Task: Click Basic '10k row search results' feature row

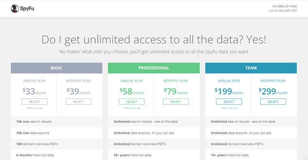Action: click(x=57, y=122)
